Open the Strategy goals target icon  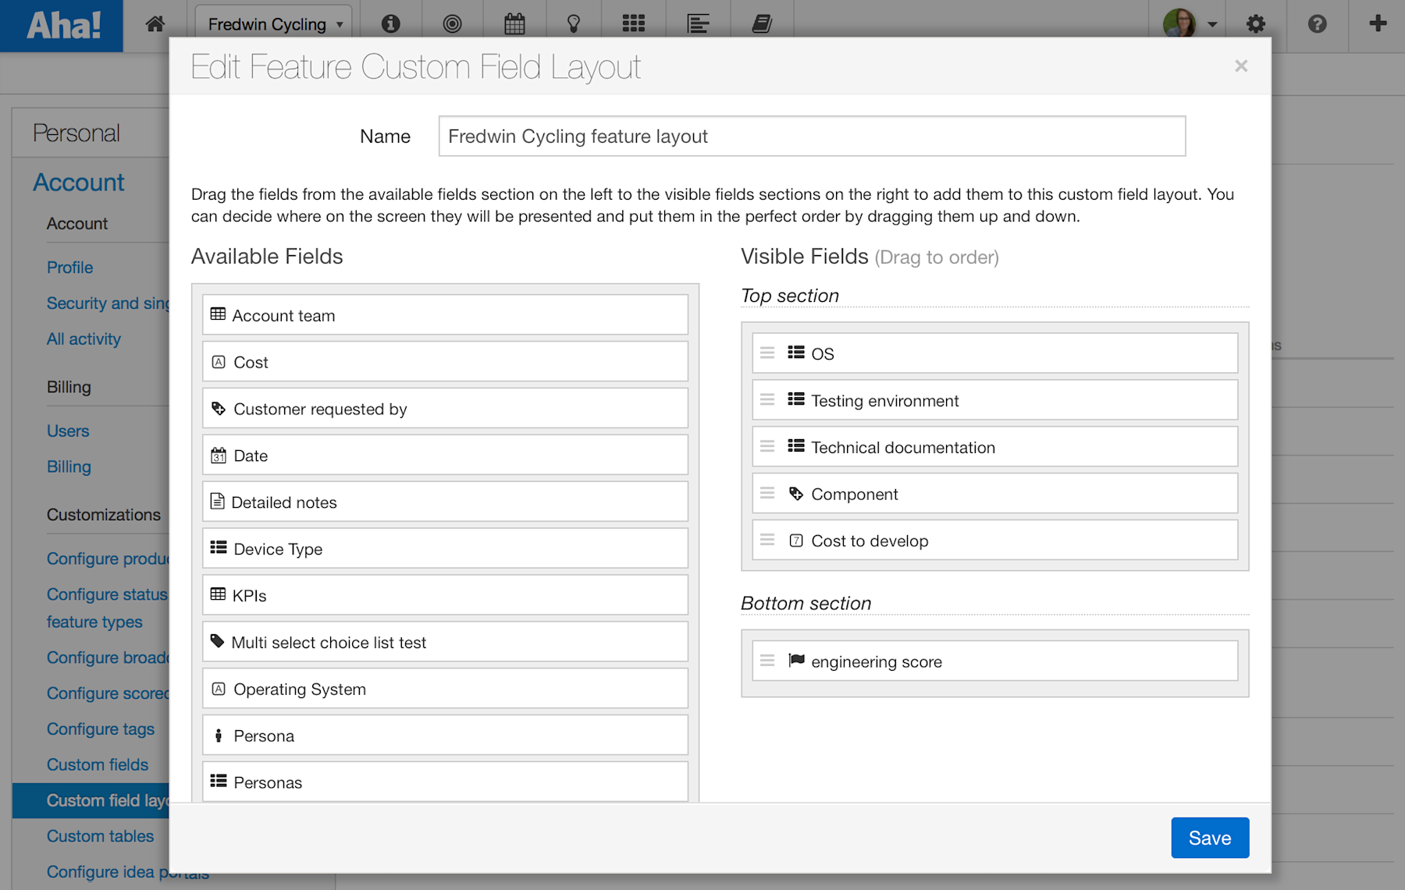point(453,24)
